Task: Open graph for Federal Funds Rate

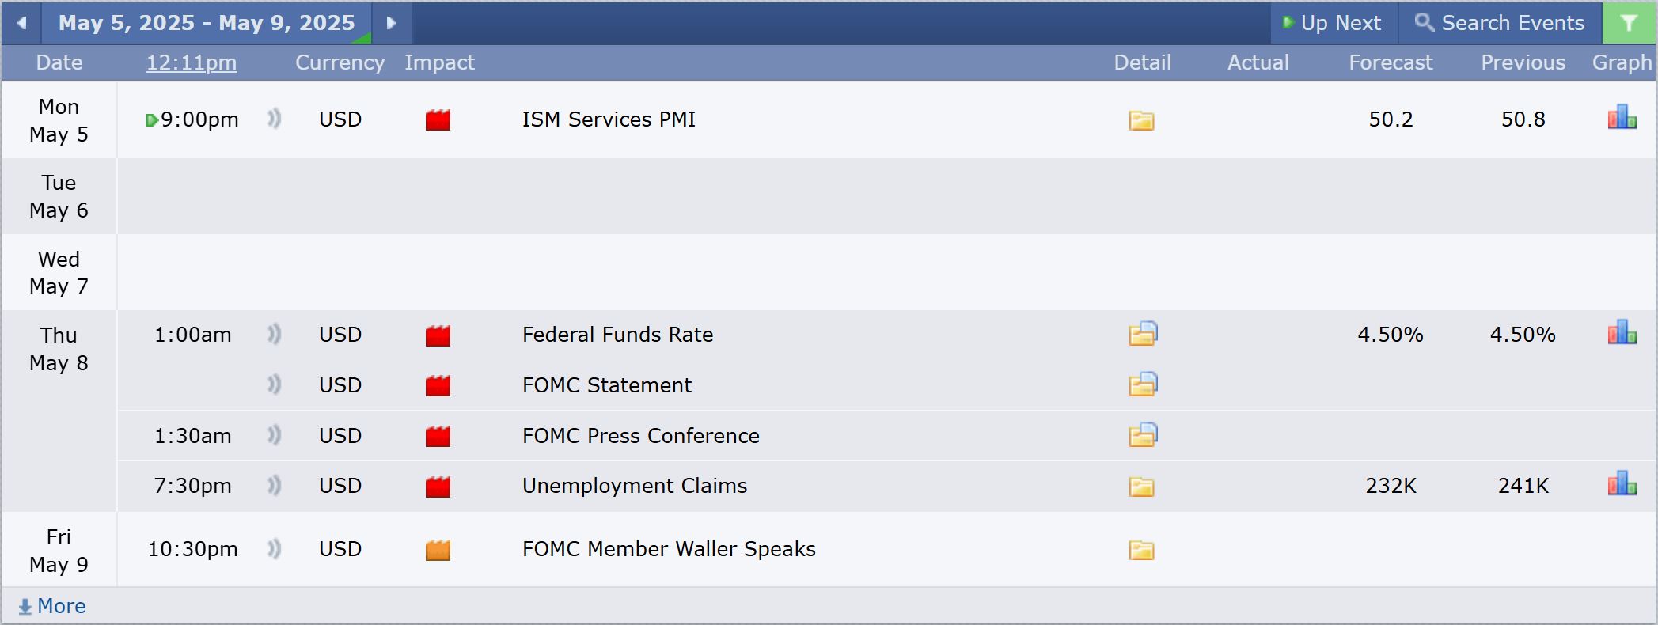Action: [x=1622, y=332]
